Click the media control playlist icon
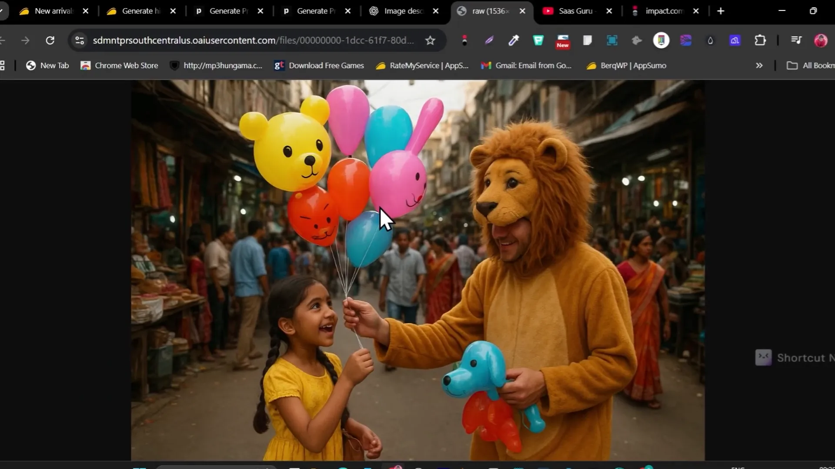 point(796,40)
